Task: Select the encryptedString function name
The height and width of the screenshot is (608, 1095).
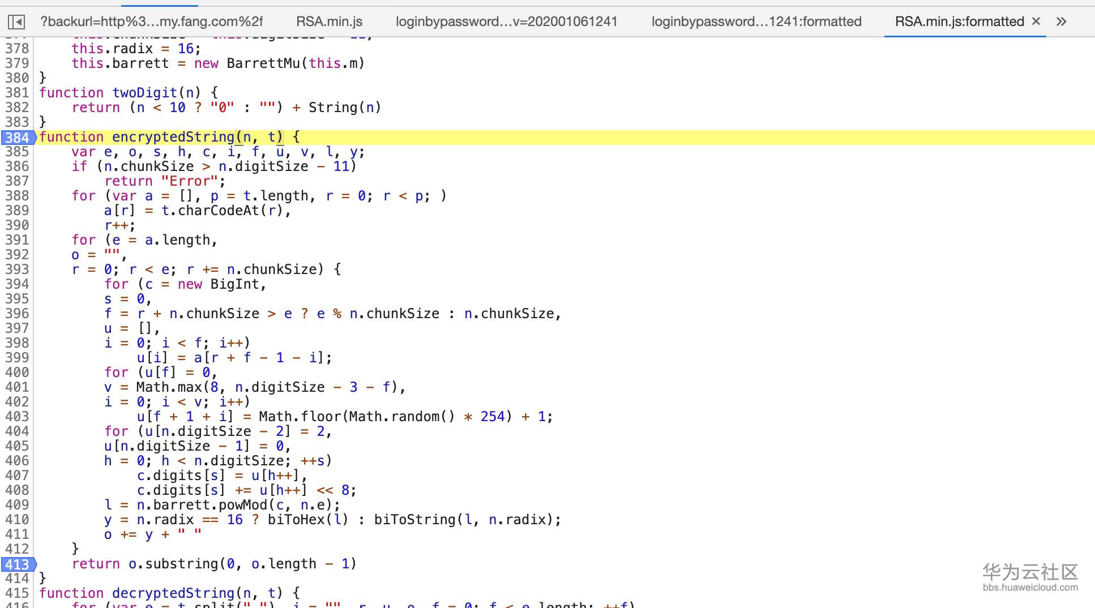Action: pos(173,136)
